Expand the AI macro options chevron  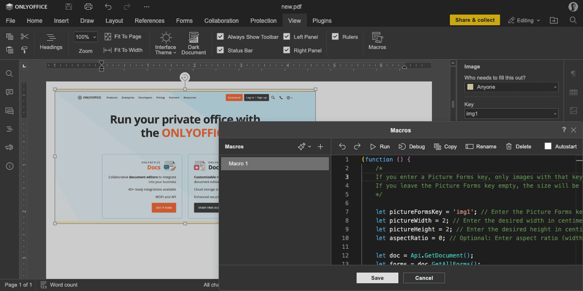309,146
